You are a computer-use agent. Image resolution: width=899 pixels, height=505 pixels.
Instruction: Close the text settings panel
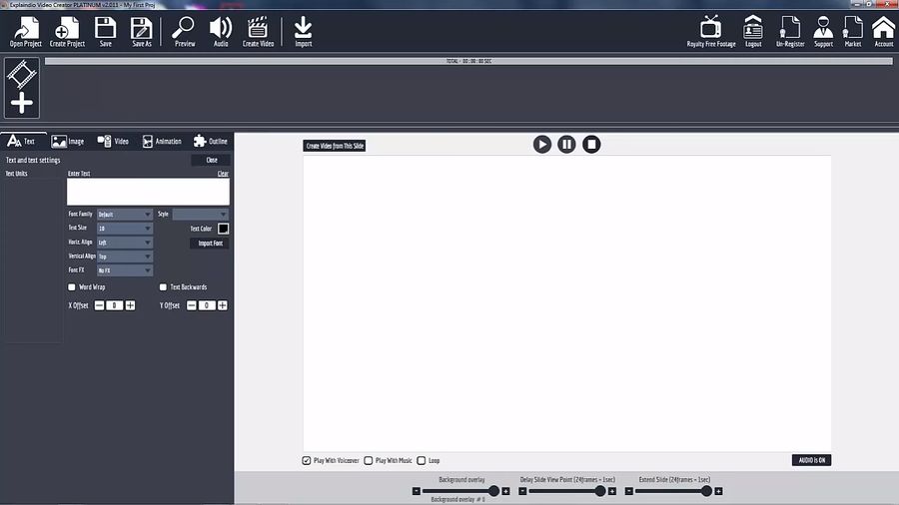212,161
